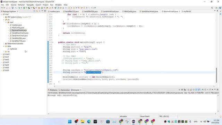This screenshot has height=125, width=222.
Task: Click the Windows Start button
Action: (70, 122)
